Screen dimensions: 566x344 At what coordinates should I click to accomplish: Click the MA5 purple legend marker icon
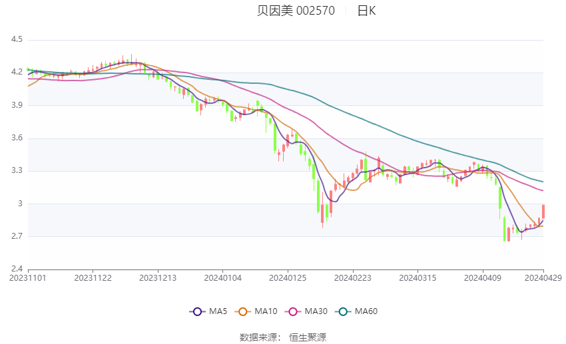196,311
